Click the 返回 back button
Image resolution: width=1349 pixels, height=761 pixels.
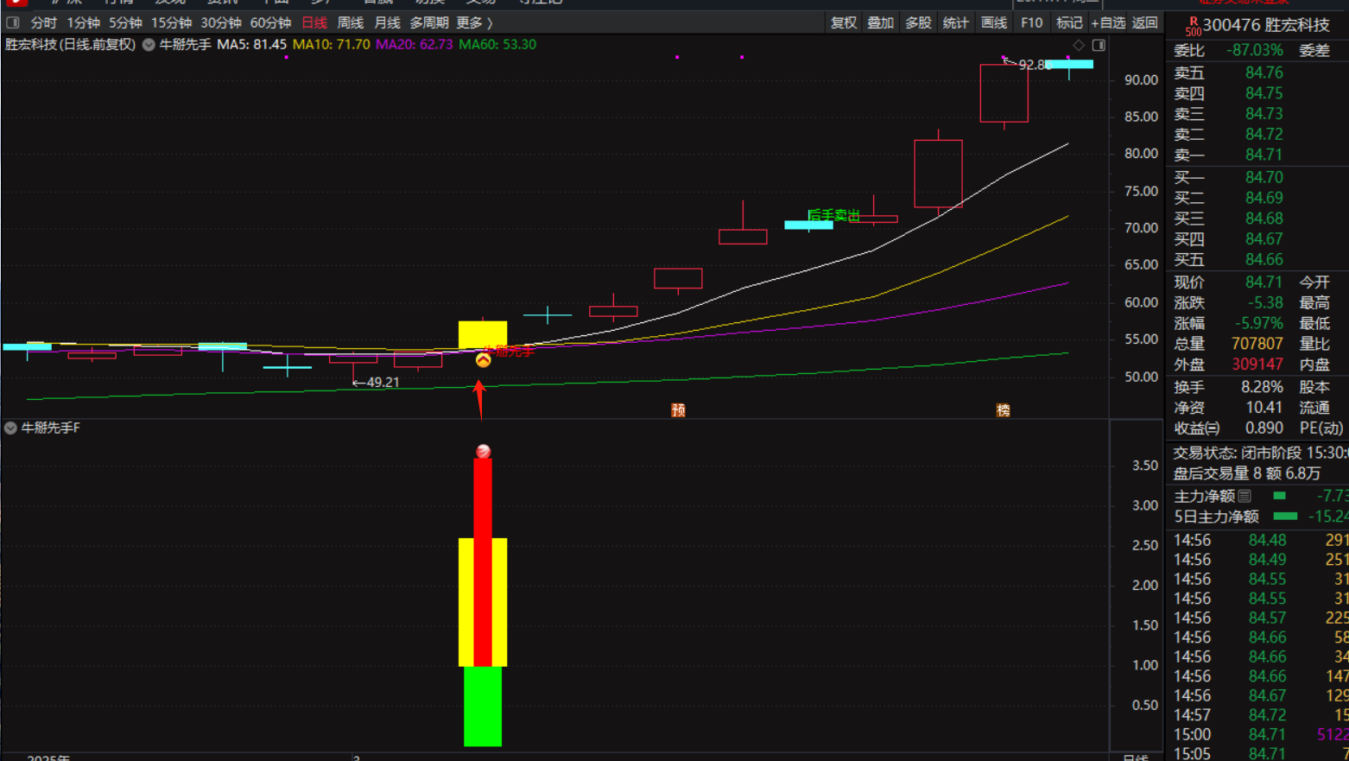coord(1145,22)
